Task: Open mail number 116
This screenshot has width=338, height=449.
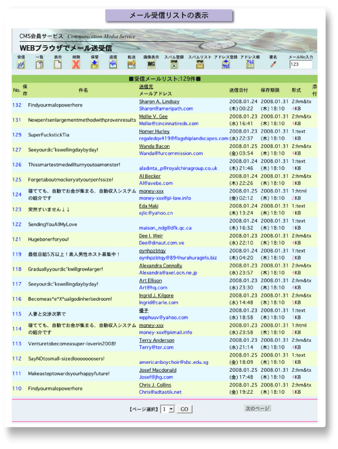Action: pyautogui.click(x=17, y=299)
